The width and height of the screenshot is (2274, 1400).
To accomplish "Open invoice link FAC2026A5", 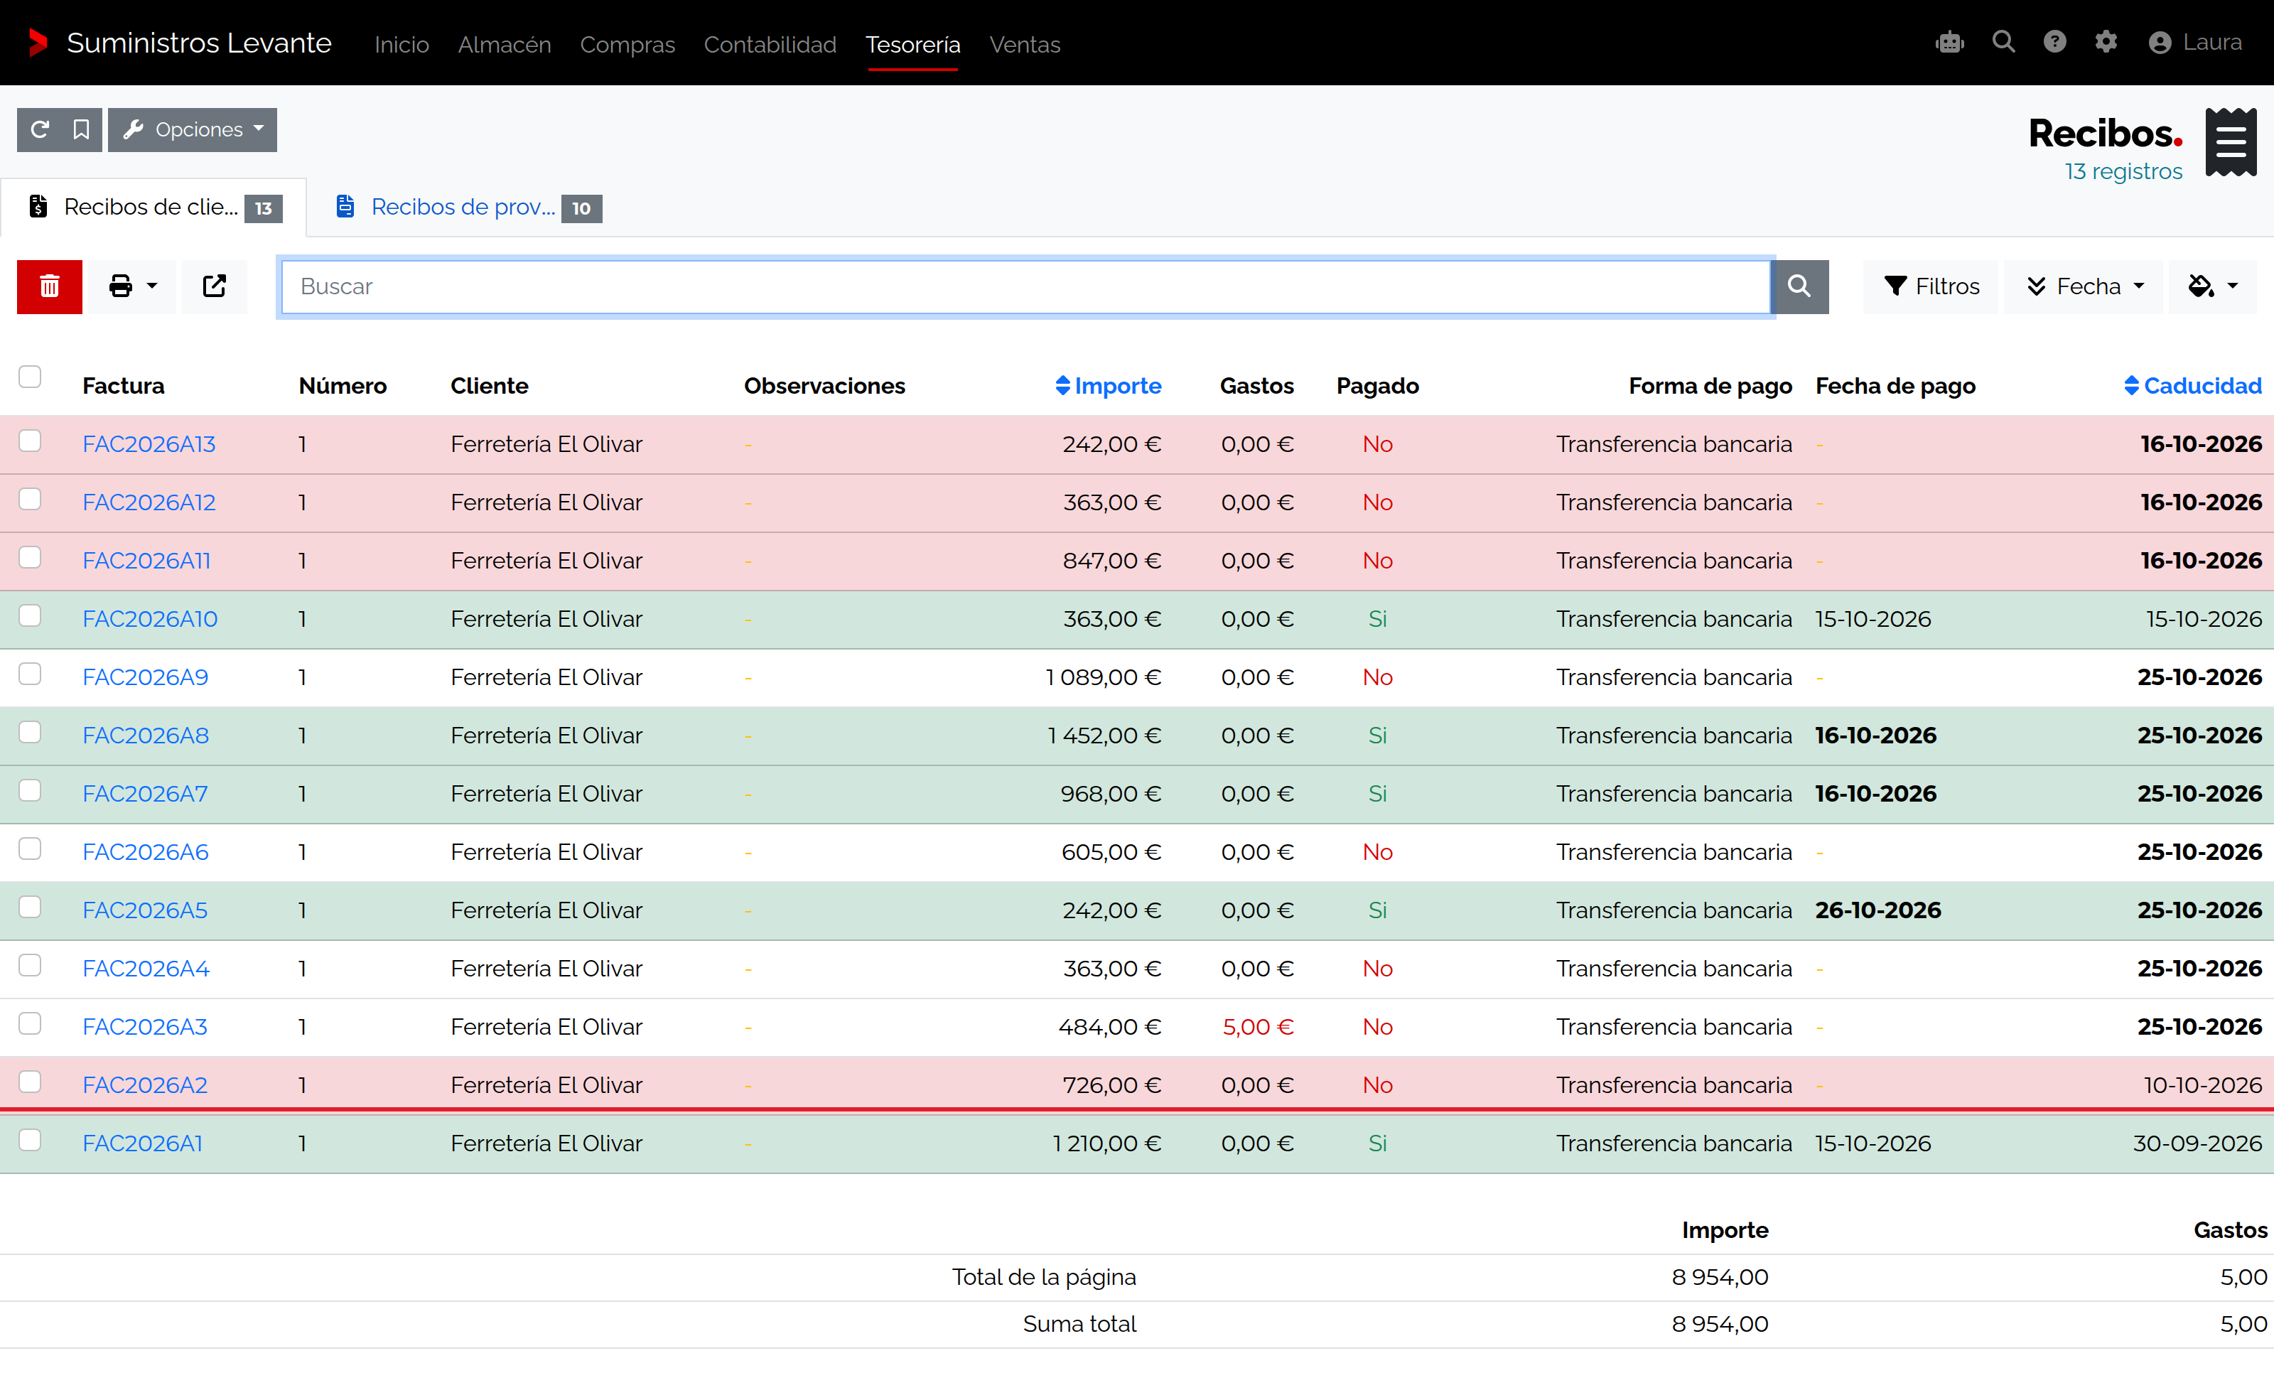I will click(x=146, y=910).
